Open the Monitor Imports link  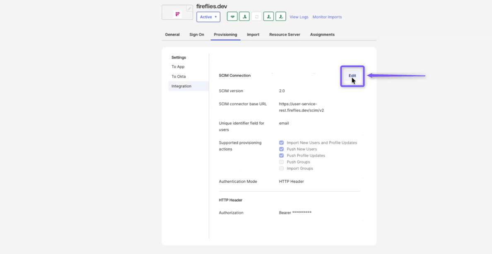tap(327, 17)
